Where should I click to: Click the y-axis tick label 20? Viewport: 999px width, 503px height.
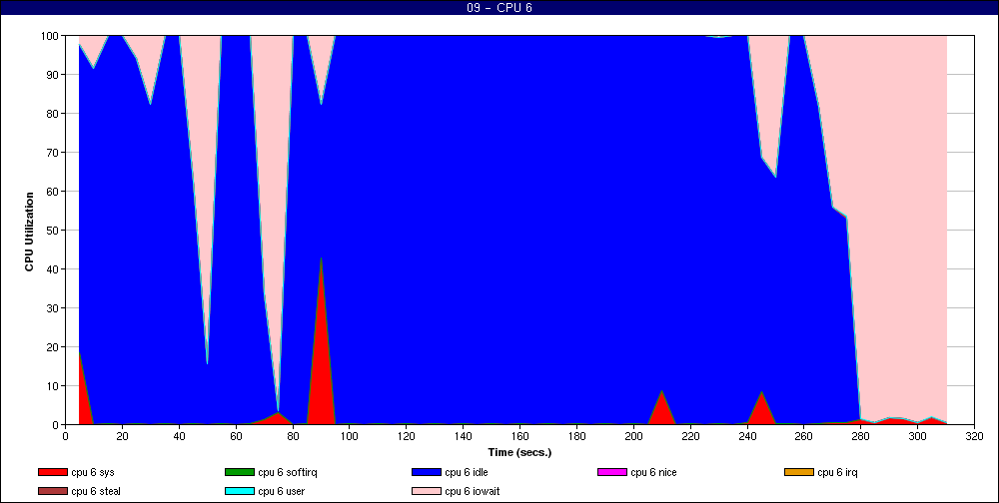pos(54,347)
